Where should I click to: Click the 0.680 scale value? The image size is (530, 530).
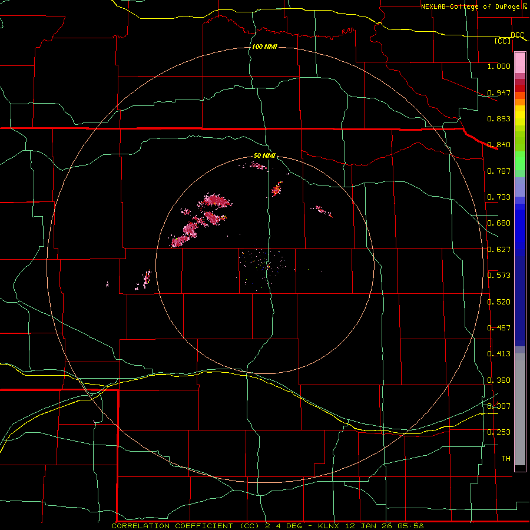pyautogui.click(x=499, y=223)
